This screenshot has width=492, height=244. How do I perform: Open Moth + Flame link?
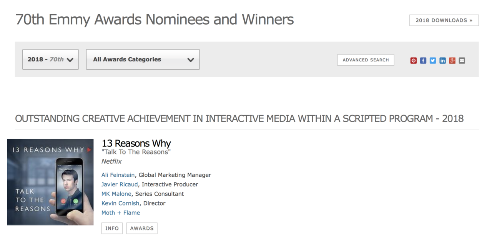(121, 212)
